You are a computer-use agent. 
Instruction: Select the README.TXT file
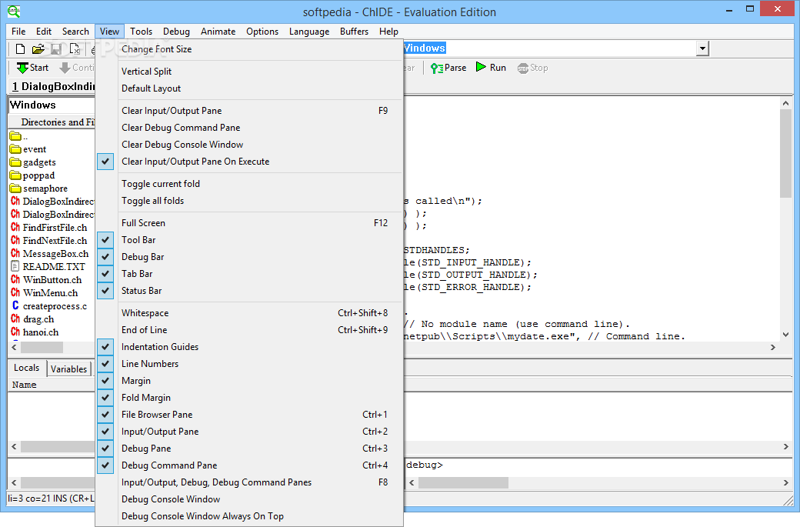click(x=48, y=266)
